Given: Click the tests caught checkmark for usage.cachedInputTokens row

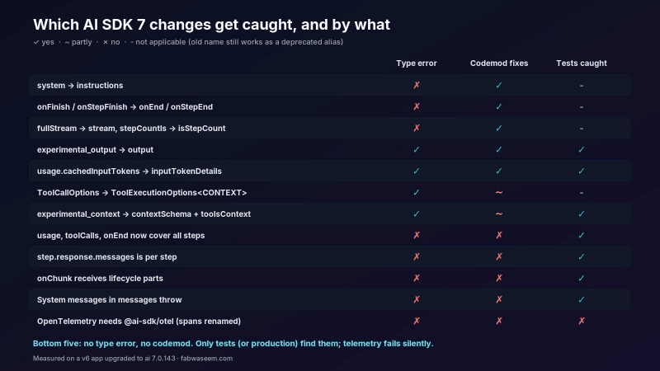Looking at the screenshot, I should [582, 171].
